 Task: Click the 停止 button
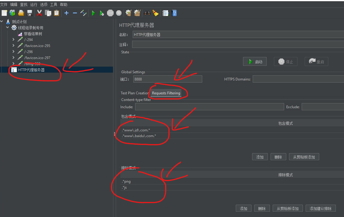point(286,62)
